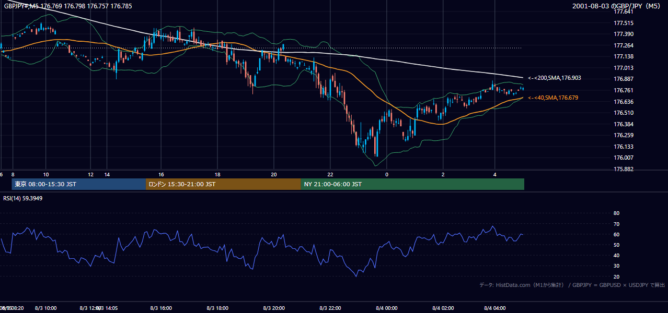This screenshot has height=313, width=668.
Task: Click hour label 14 under the price chart
Action: pyautogui.click(x=107, y=174)
